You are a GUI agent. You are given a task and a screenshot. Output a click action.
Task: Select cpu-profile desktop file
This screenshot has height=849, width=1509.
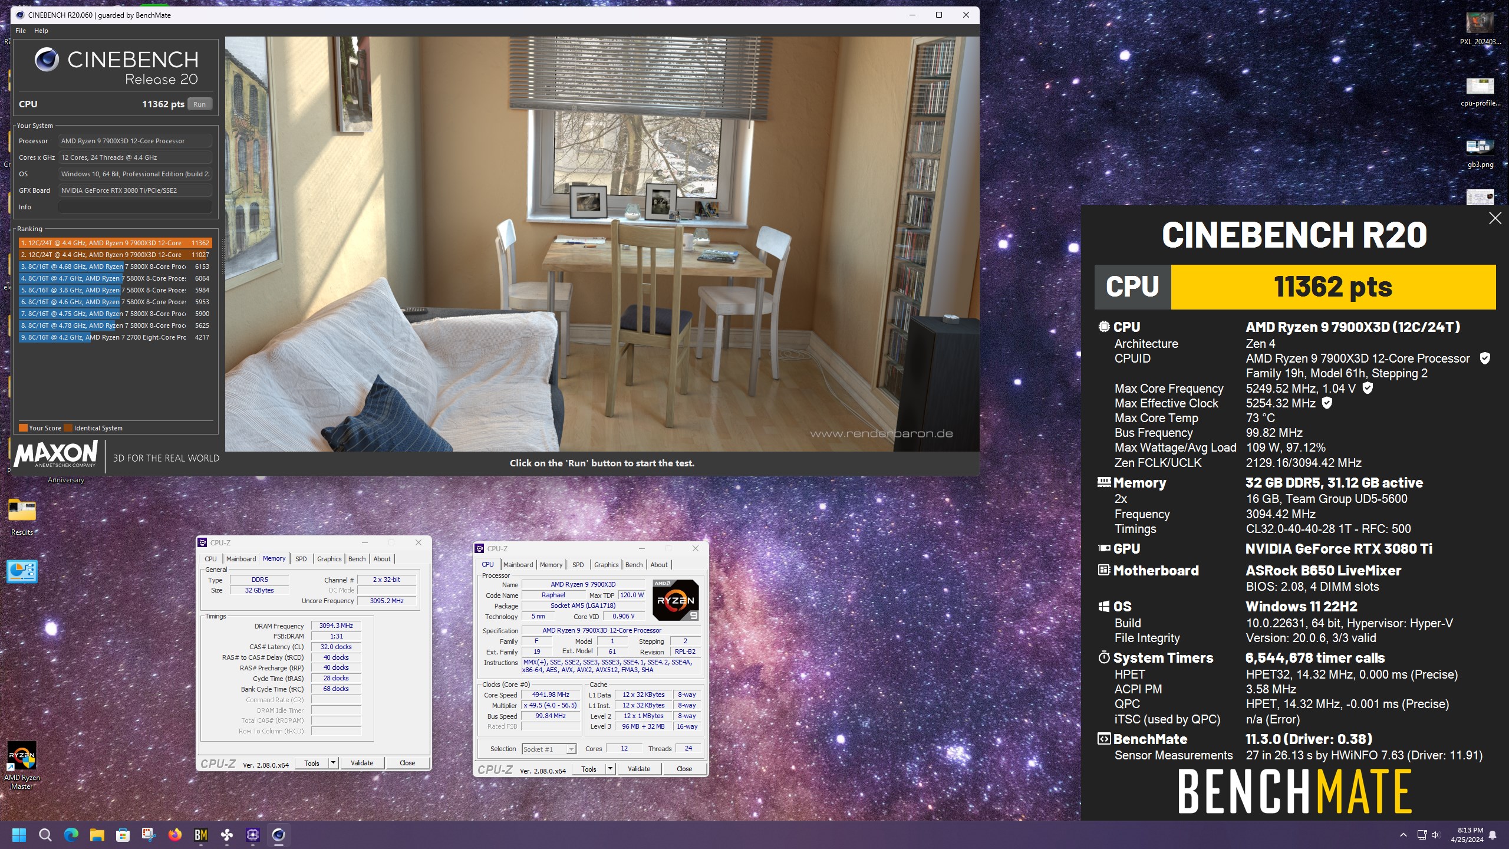point(1480,92)
